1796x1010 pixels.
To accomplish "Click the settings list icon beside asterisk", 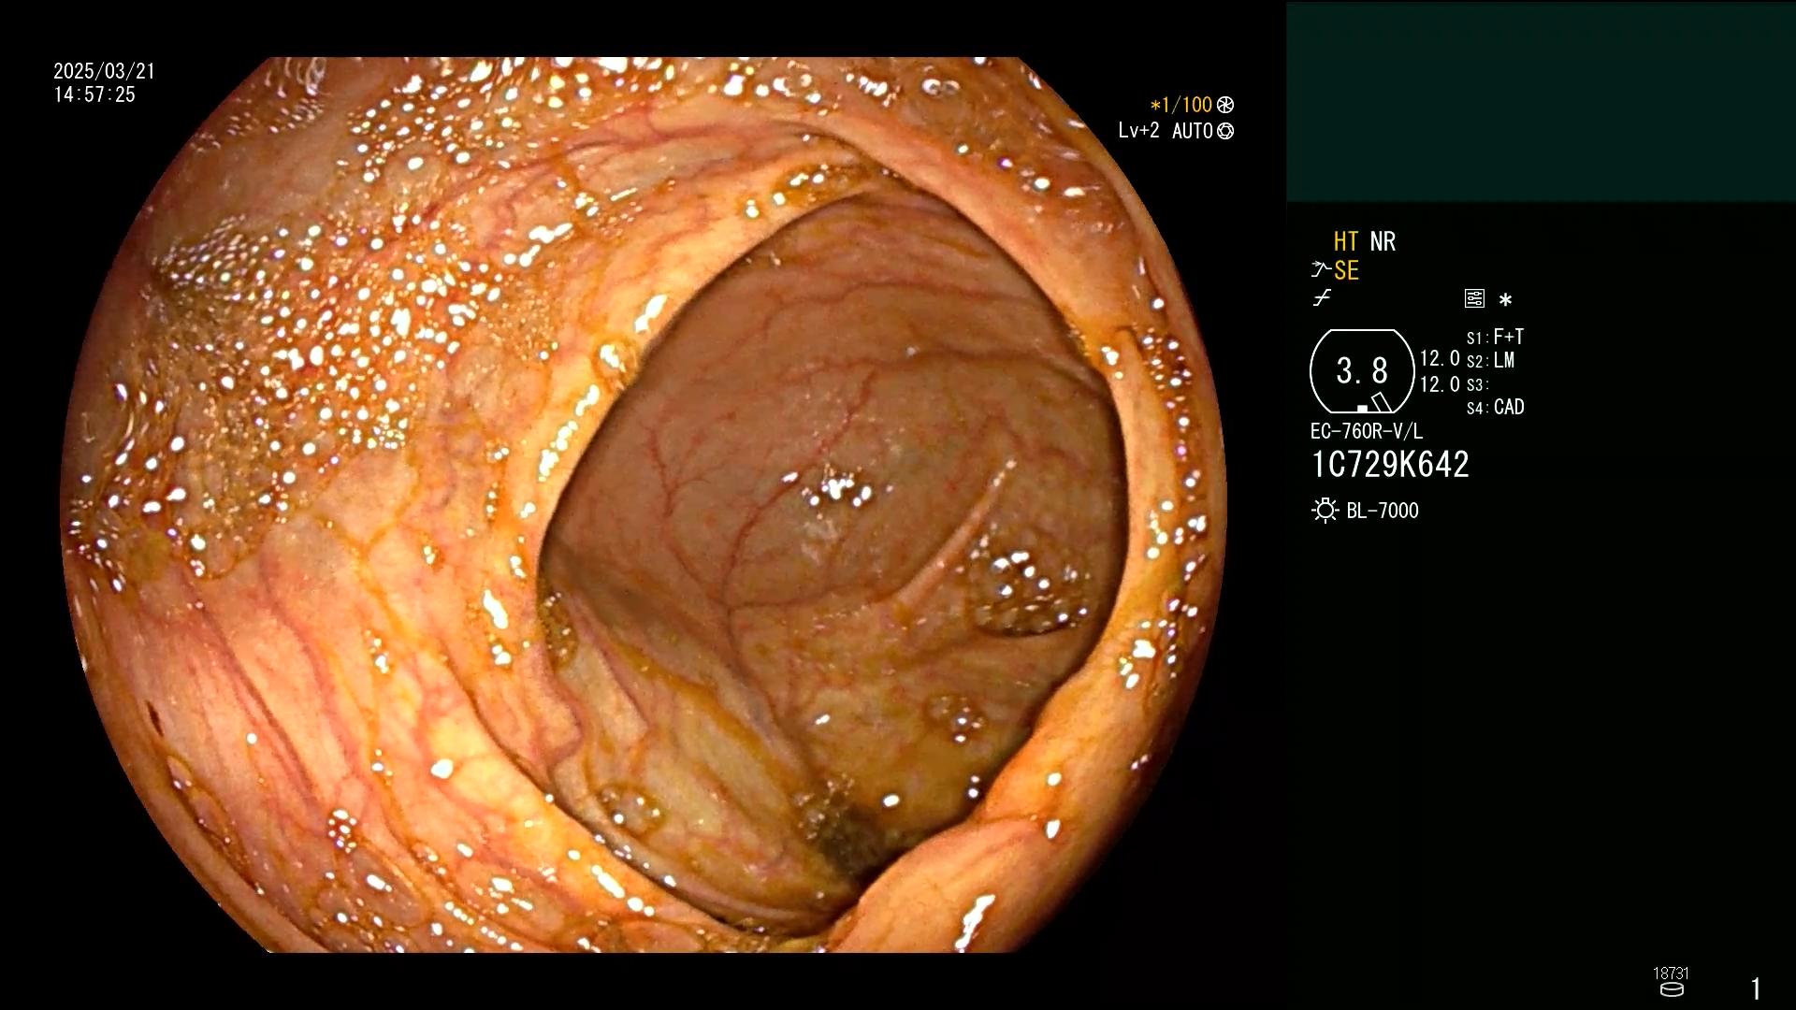I will click(x=1474, y=298).
